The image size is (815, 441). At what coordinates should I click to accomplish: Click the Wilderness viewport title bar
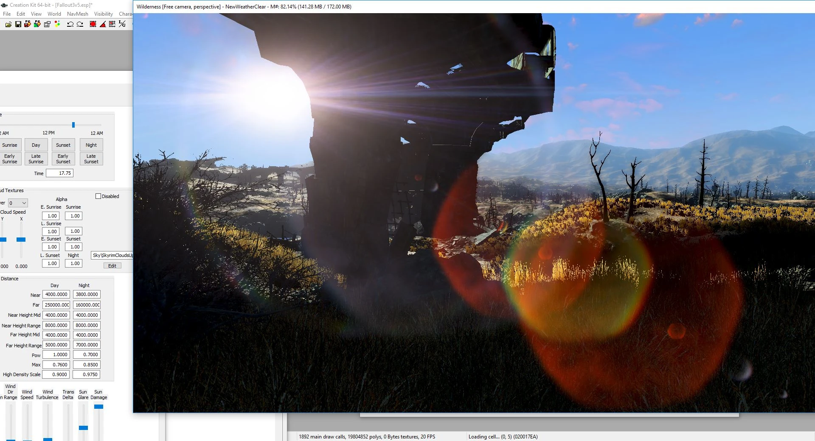pos(474,7)
